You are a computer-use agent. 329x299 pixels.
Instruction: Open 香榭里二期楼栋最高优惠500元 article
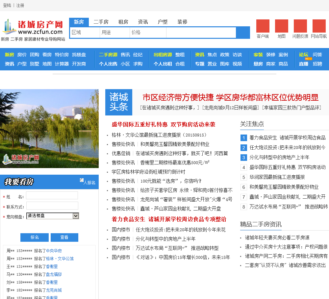[x=175, y=162]
